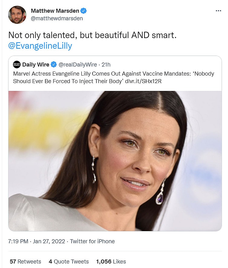Click the Jan 27, 2022 date

tap(49, 241)
